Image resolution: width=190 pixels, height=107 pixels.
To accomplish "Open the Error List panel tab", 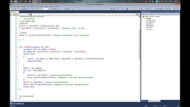I will tap(14, 104).
